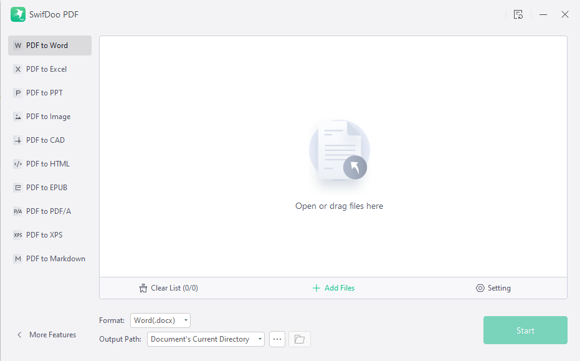Switch to PDF to PPT conversion

pyautogui.click(x=44, y=93)
